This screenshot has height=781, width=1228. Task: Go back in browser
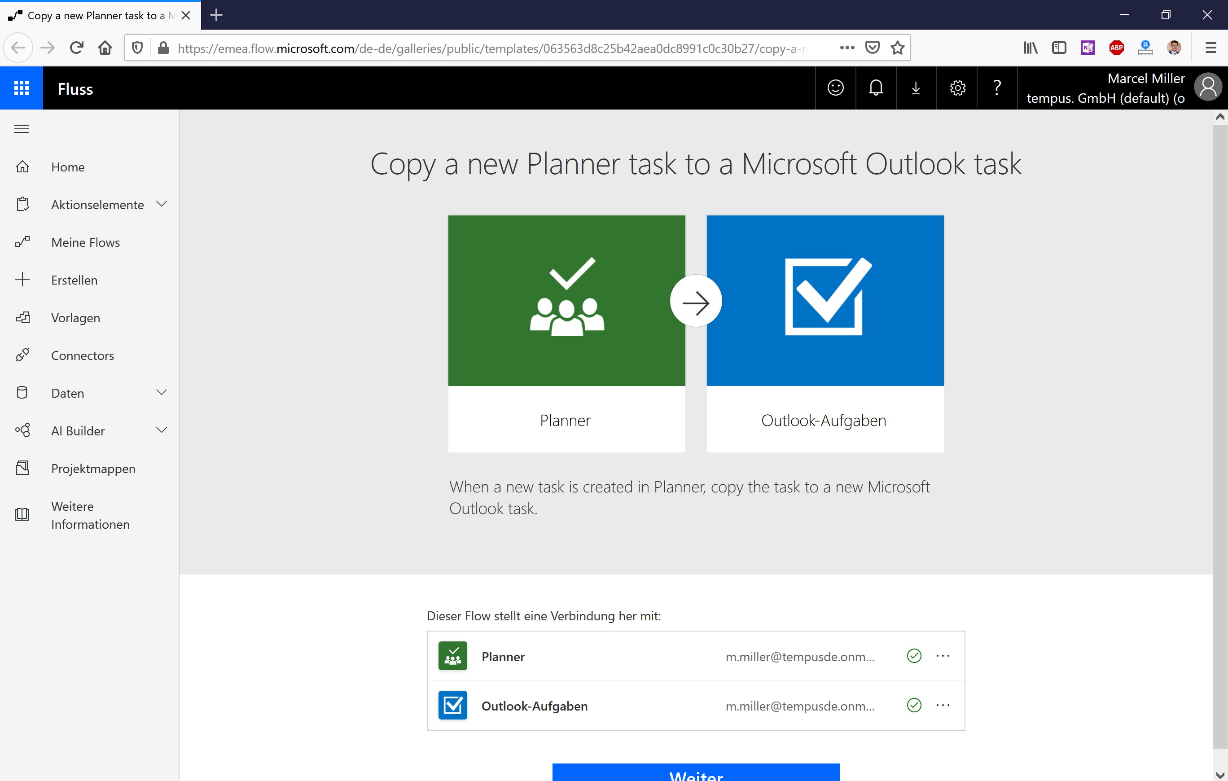(x=18, y=48)
